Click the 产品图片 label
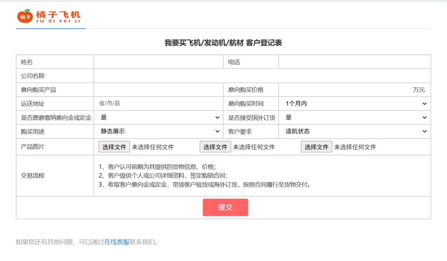447x261 pixels. click(x=33, y=147)
